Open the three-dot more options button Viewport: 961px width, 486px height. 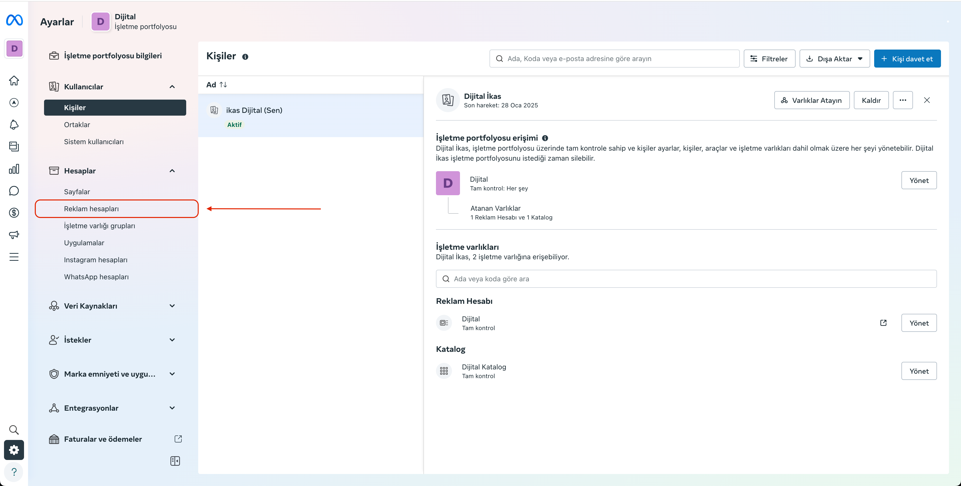(903, 100)
